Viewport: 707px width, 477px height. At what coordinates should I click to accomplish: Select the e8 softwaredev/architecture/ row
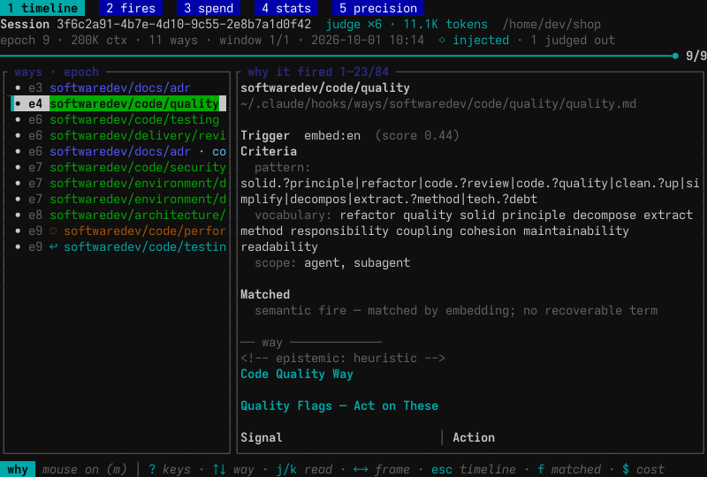[118, 215]
